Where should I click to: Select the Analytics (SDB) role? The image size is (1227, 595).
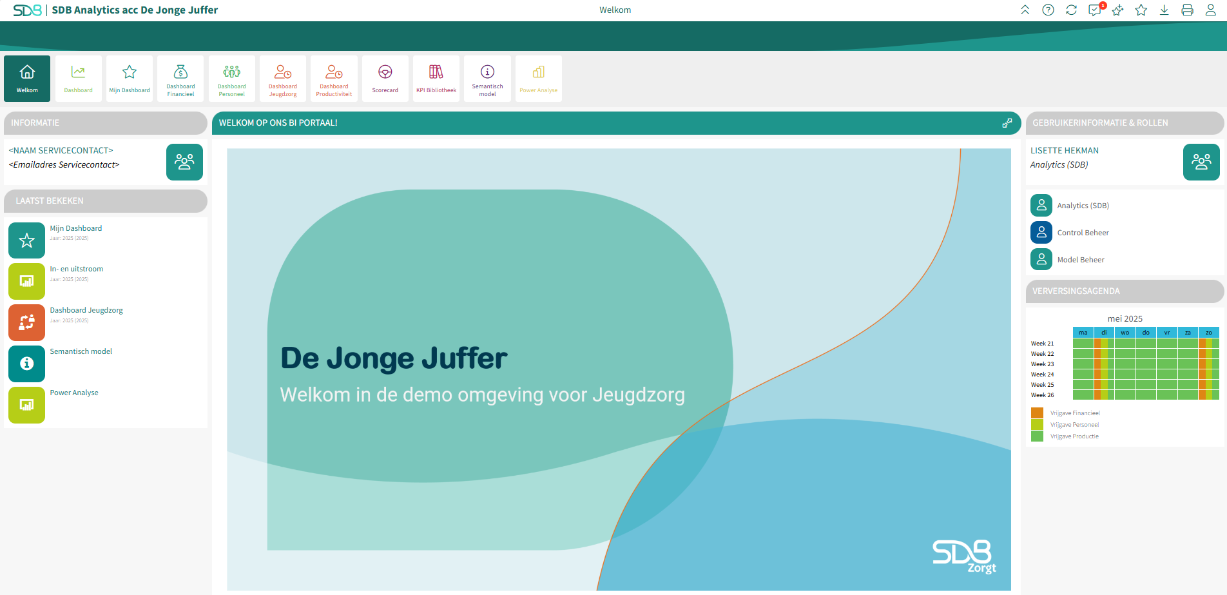pos(1083,206)
